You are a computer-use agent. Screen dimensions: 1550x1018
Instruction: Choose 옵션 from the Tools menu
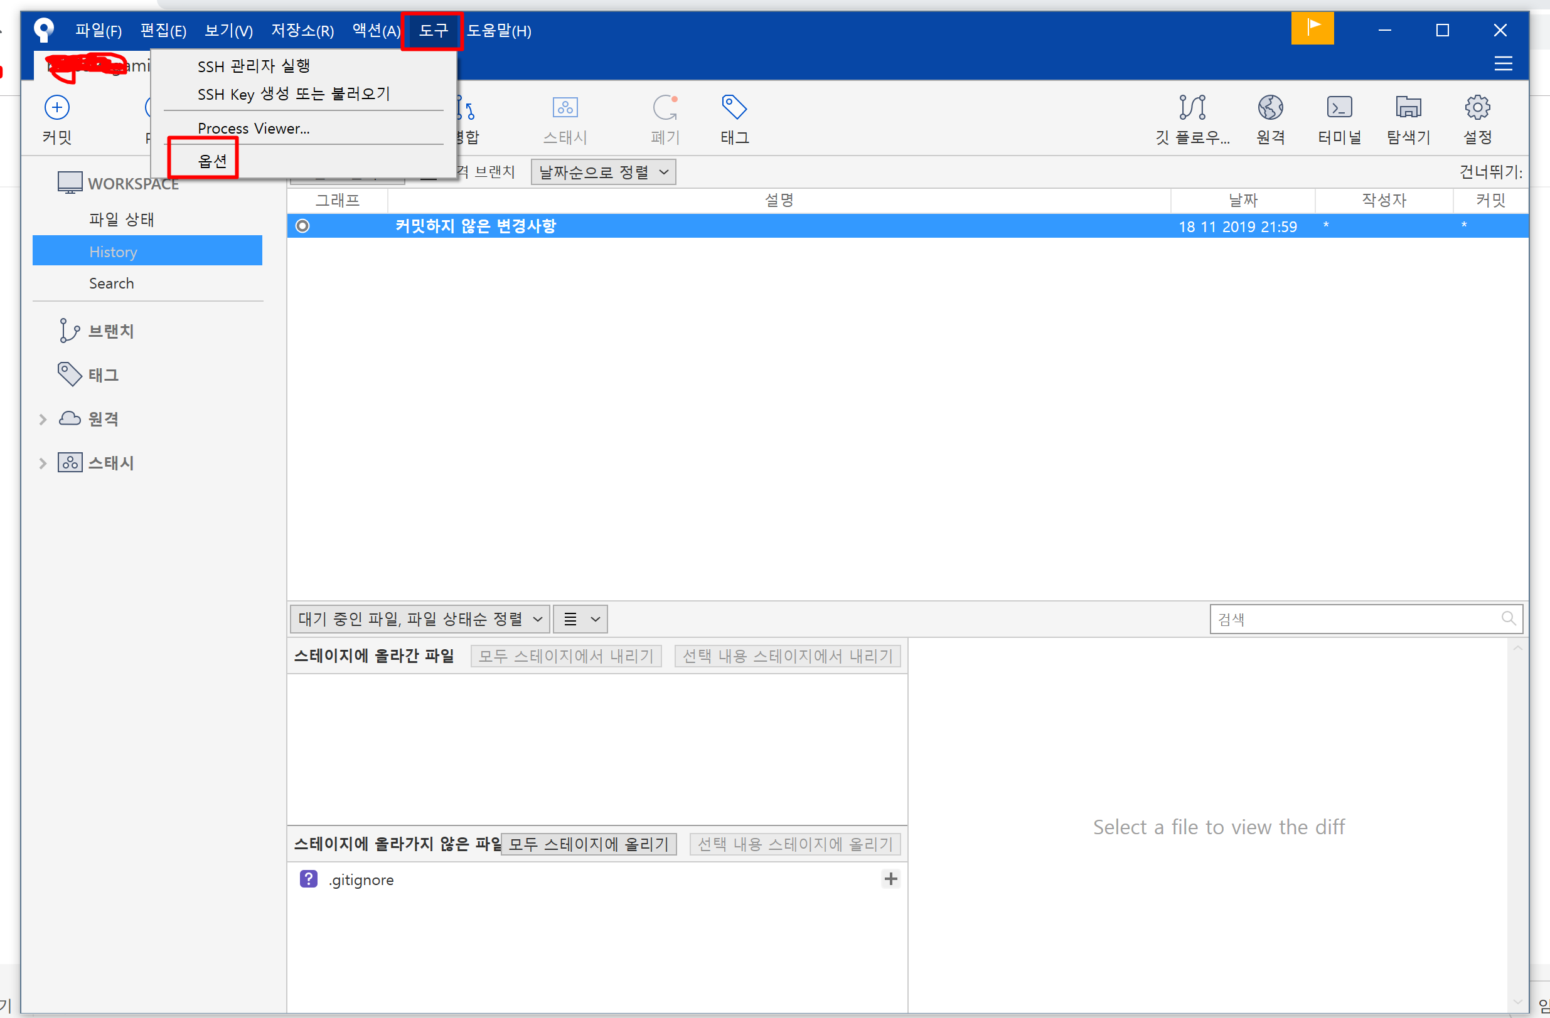(x=212, y=160)
